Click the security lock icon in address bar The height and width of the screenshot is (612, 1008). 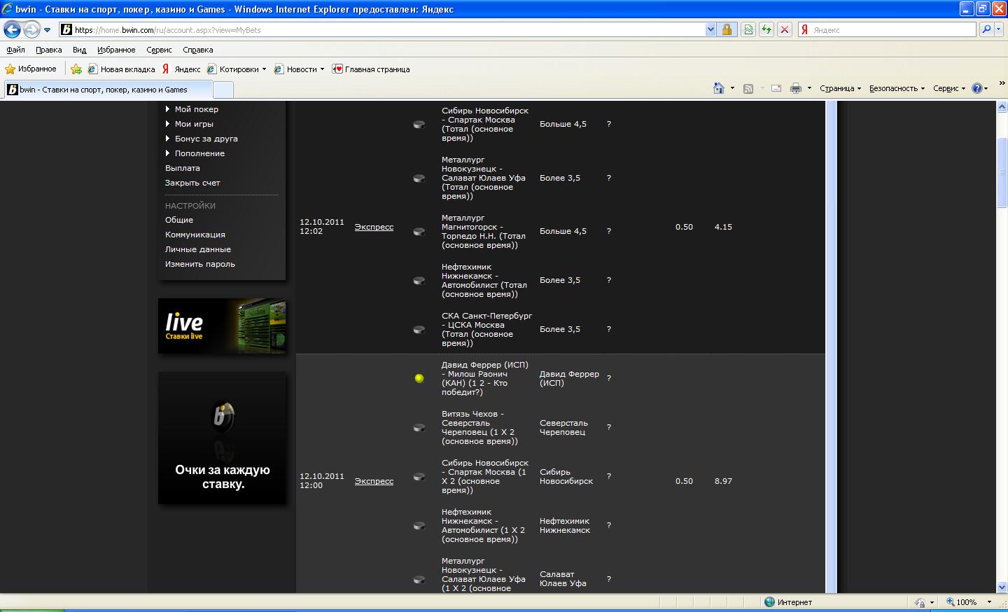(x=727, y=29)
